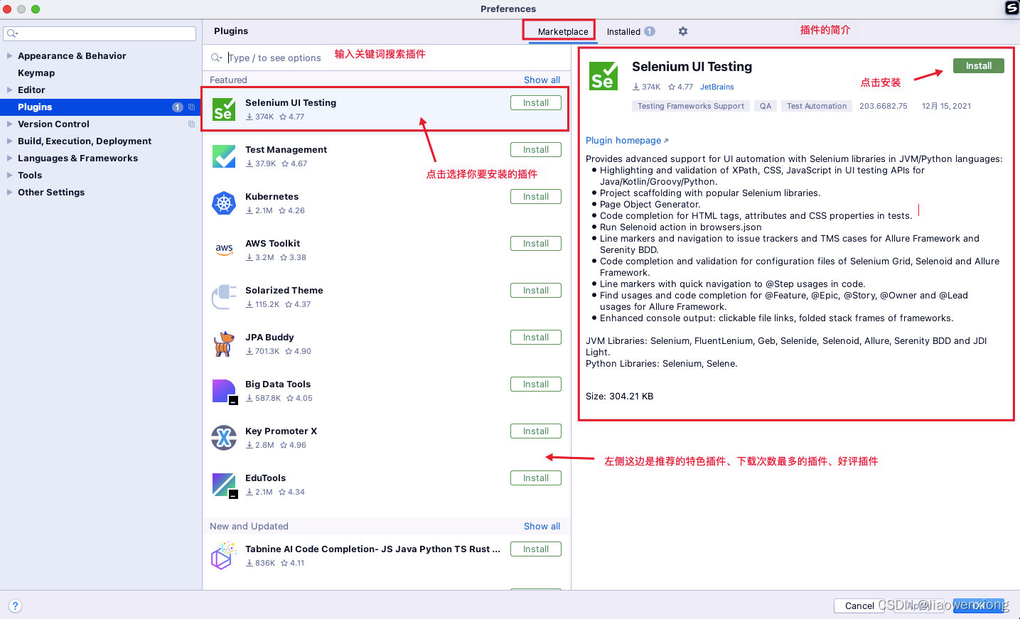Screen dimensions: 1020x619
Task: Expand Languages & Frameworks node
Action: pos(9,158)
